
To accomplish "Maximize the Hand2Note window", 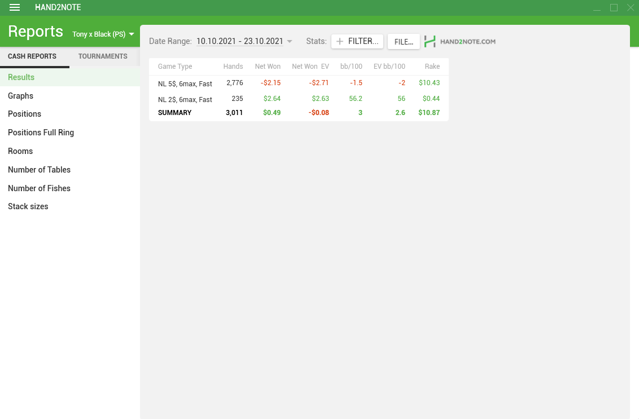I will coord(614,8).
